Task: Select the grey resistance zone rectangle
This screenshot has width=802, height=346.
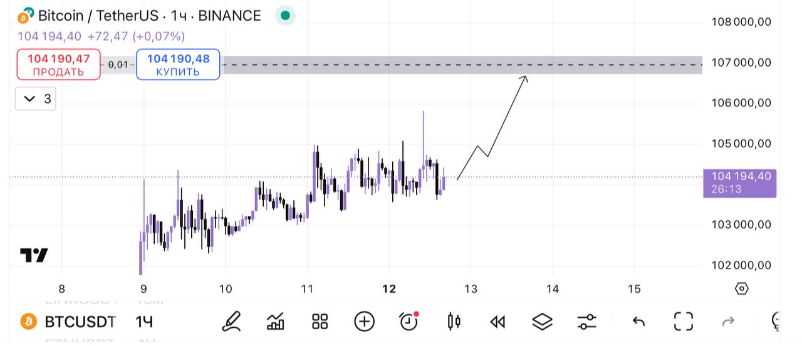Action: (x=462, y=64)
